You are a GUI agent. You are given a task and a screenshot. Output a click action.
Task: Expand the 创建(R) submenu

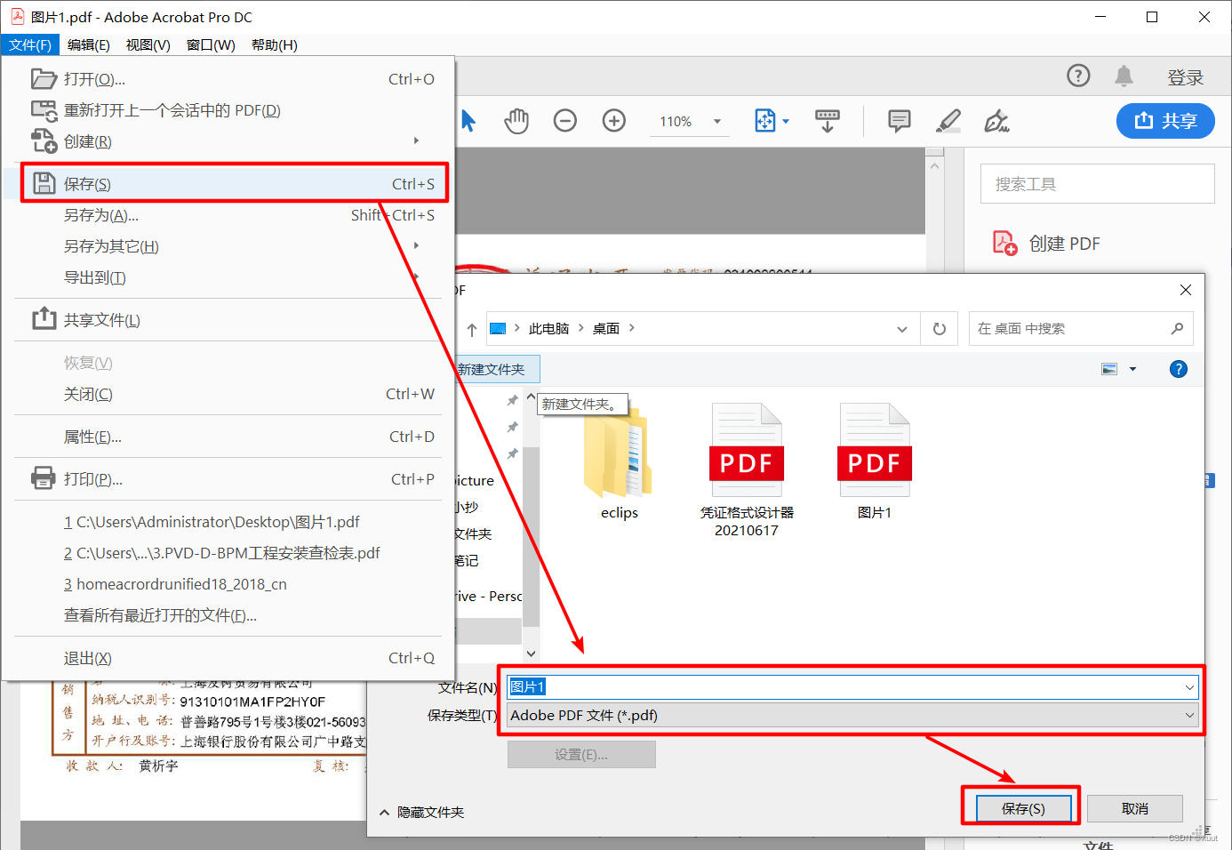pyautogui.click(x=417, y=140)
